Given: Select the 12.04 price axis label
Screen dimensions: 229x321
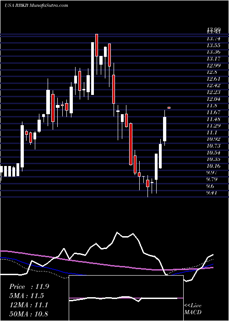Looking at the screenshot, I should [214, 99].
